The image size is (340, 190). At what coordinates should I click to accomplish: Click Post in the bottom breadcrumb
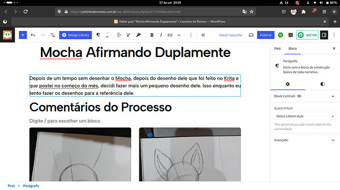[x=11, y=186]
